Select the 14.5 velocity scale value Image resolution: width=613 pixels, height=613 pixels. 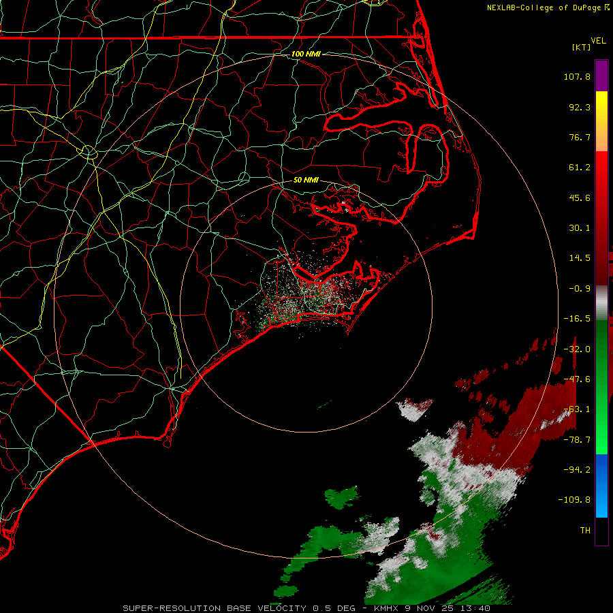click(580, 258)
